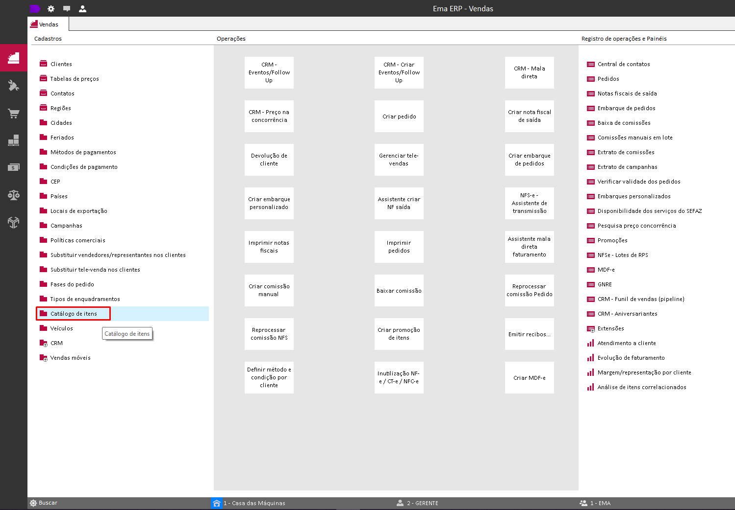Click the user icon beside 2 - GERENTE

click(400, 503)
